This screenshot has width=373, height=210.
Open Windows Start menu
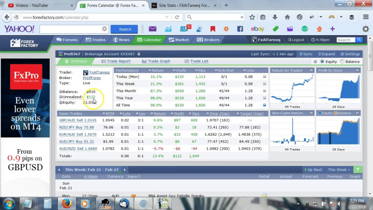click(x=8, y=203)
